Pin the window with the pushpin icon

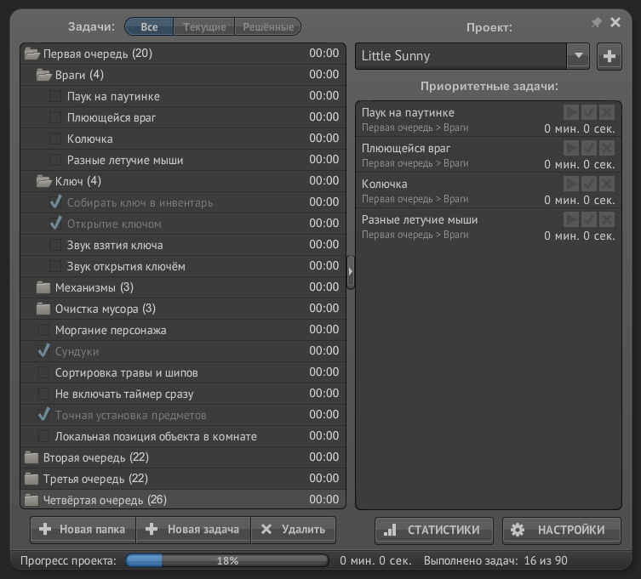tap(596, 23)
